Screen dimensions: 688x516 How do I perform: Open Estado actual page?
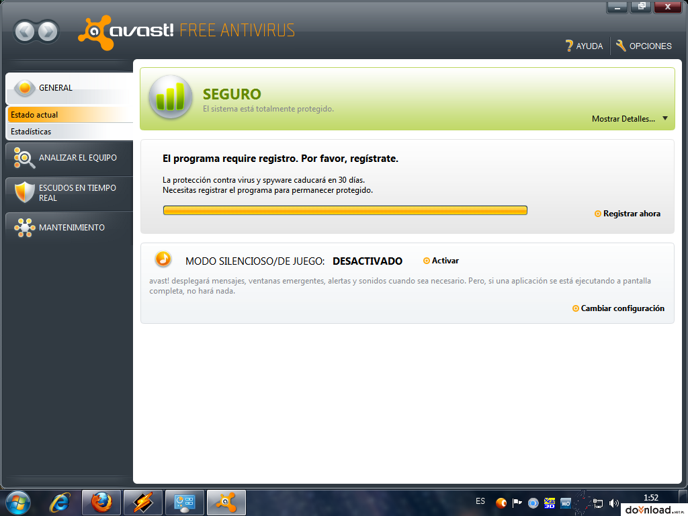[x=70, y=114]
